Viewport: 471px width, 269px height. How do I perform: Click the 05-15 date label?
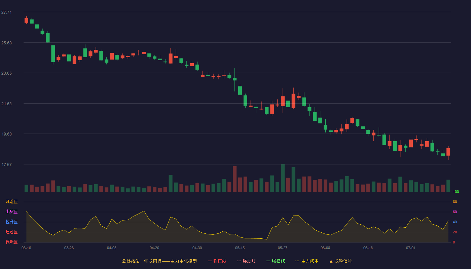coord(240,248)
